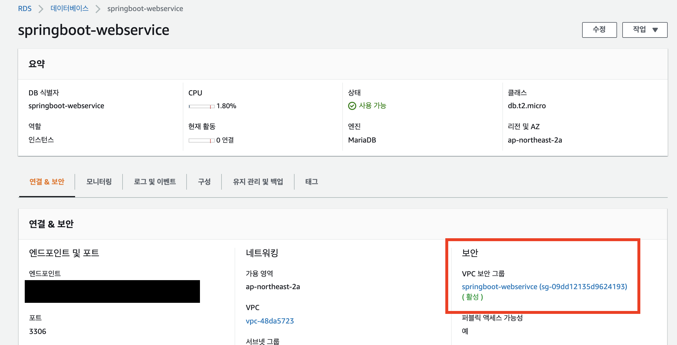Click the blacked-out endpoint field
The height and width of the screenshot is (345, 677).
[x=112, y=291]
